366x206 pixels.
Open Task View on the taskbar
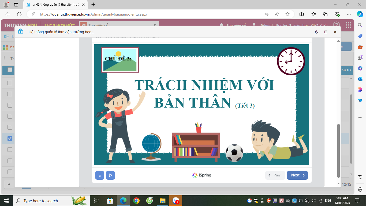pyautogui.click(x=96, y=201)
